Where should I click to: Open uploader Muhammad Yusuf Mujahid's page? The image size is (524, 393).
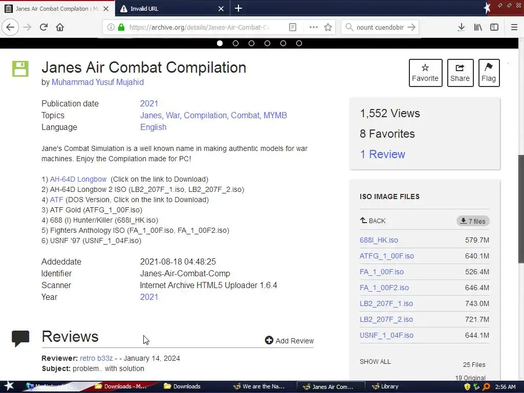tap(98, 82)
